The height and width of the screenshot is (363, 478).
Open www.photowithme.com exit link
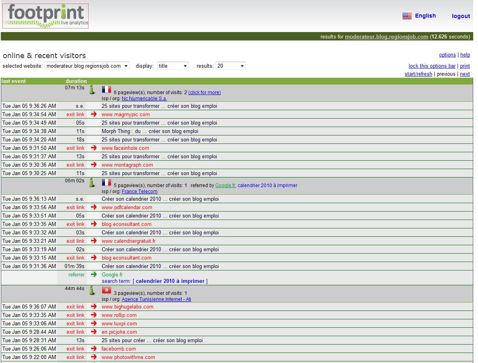[x=128, y=357]
